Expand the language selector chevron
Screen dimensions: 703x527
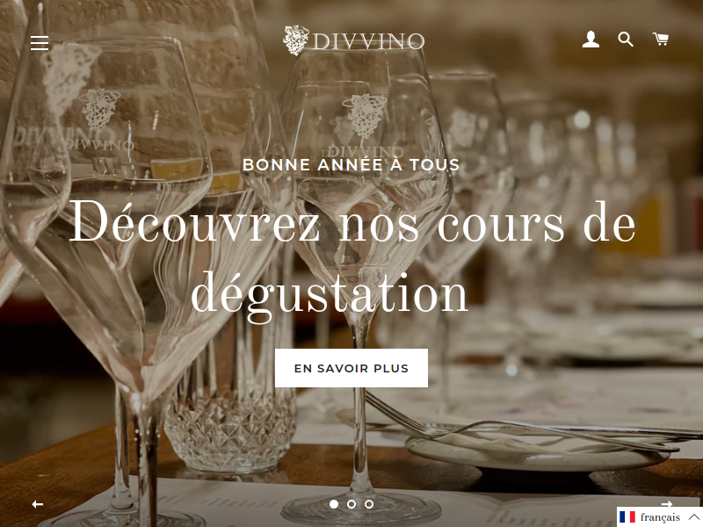pyautogui.click(x=693, y=517)
